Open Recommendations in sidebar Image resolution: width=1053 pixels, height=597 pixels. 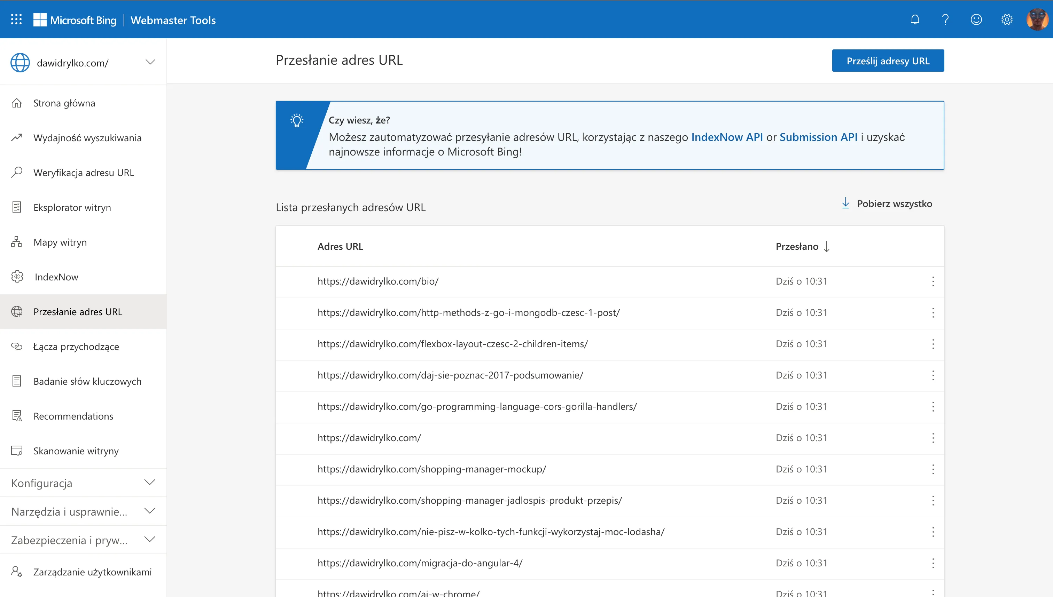[83, 416]
